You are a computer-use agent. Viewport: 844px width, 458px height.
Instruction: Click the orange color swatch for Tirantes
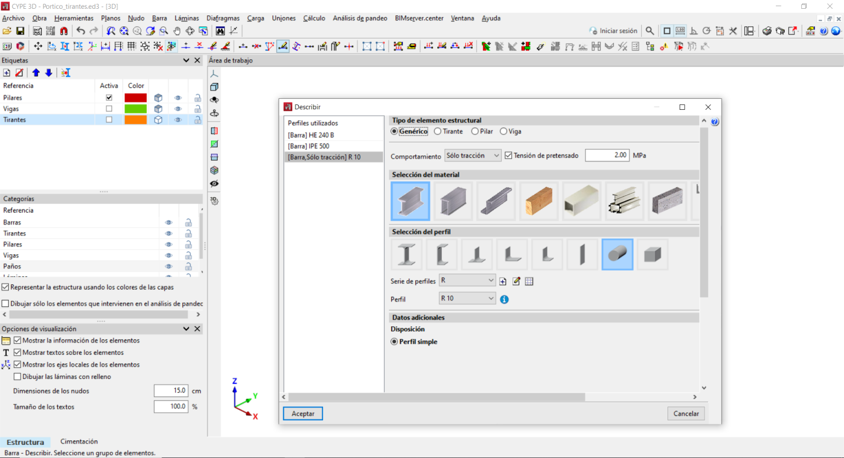(136, 120)
